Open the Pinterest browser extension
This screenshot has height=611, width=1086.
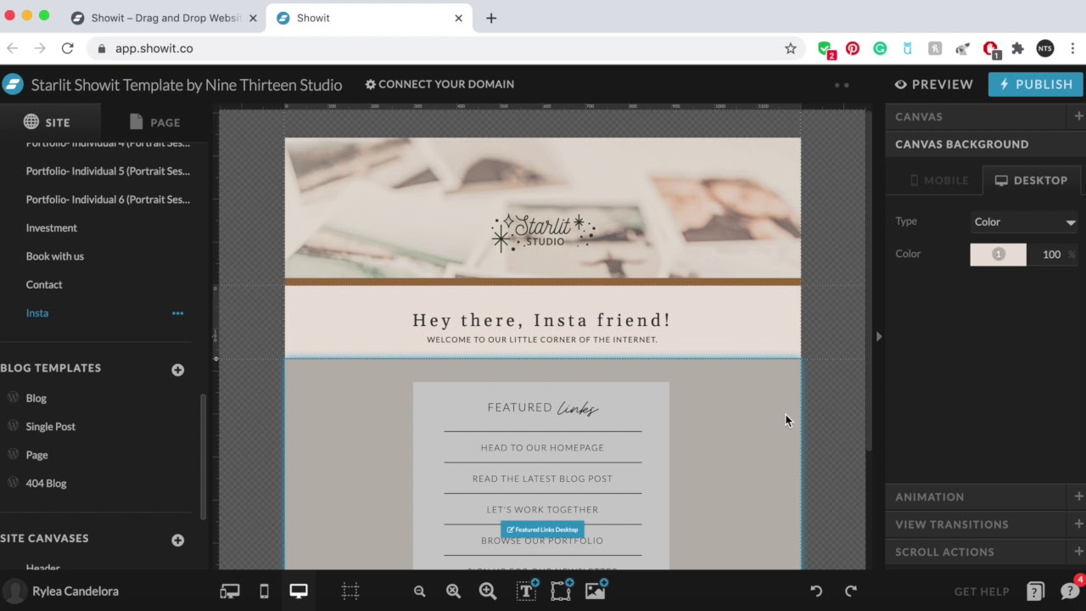[853, 48]
